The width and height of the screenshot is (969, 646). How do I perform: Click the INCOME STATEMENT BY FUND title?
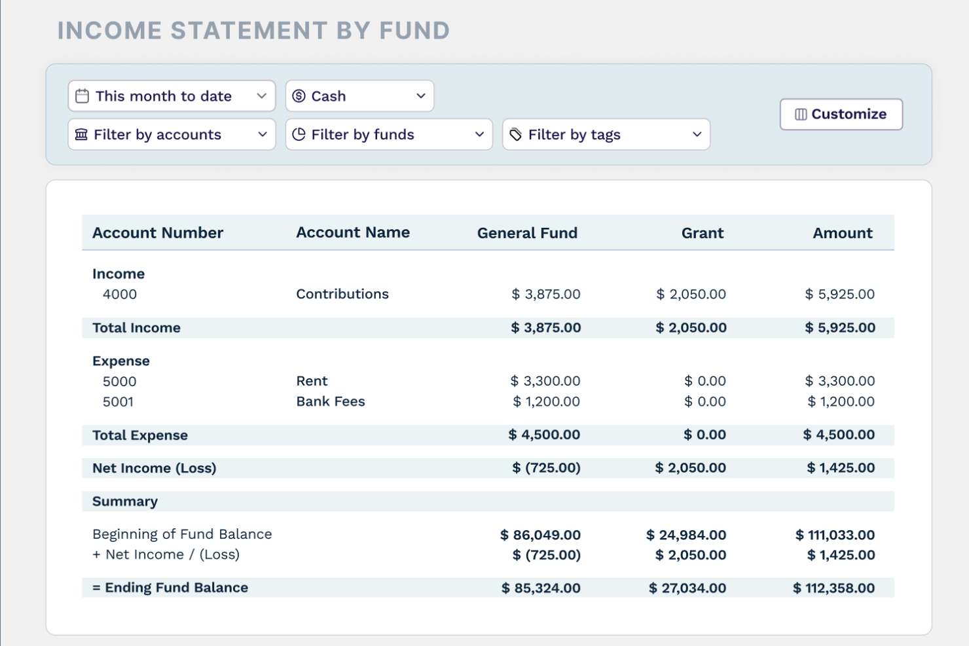click(253, 30)
